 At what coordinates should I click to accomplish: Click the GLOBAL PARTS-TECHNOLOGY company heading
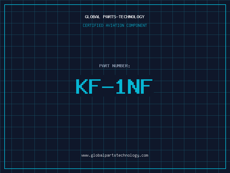(x=115, y=17)
